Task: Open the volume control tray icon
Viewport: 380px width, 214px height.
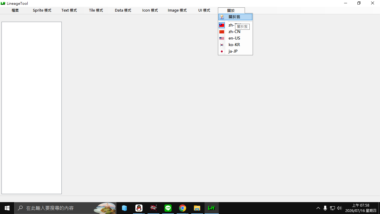Action: coord(340,208)
